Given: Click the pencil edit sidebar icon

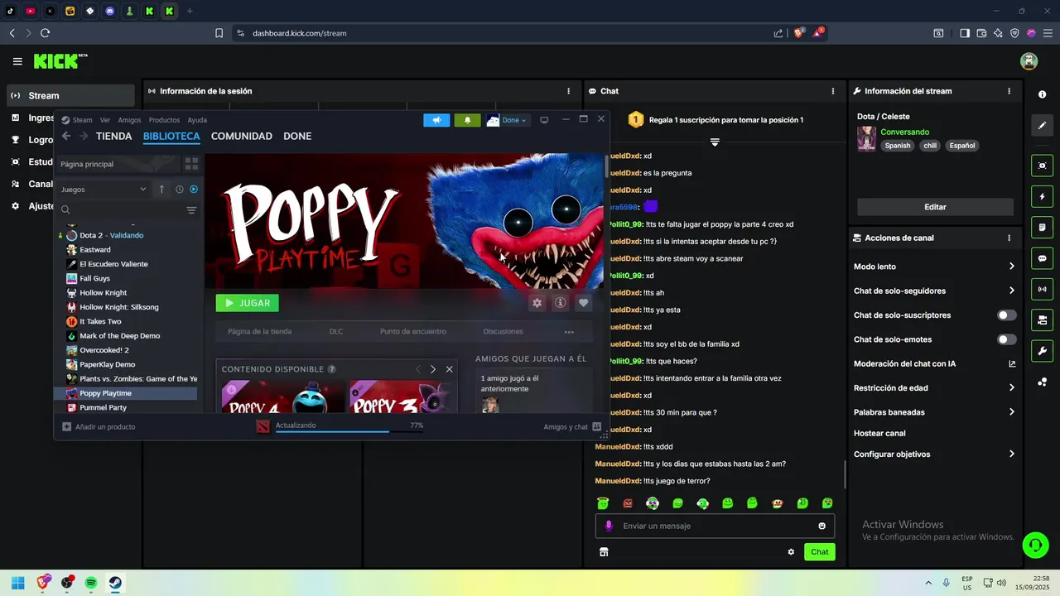Looking at the screenshot, I should (x=1042, y=126).
